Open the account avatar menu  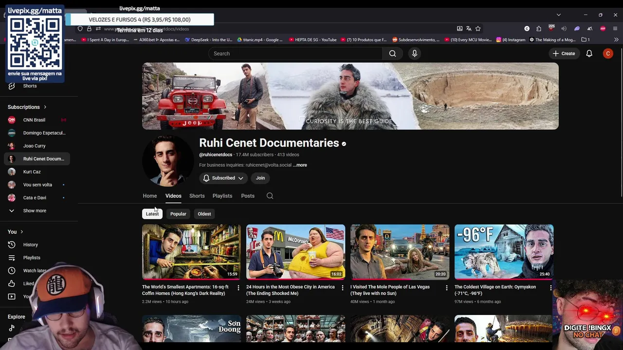pos(608,53)
